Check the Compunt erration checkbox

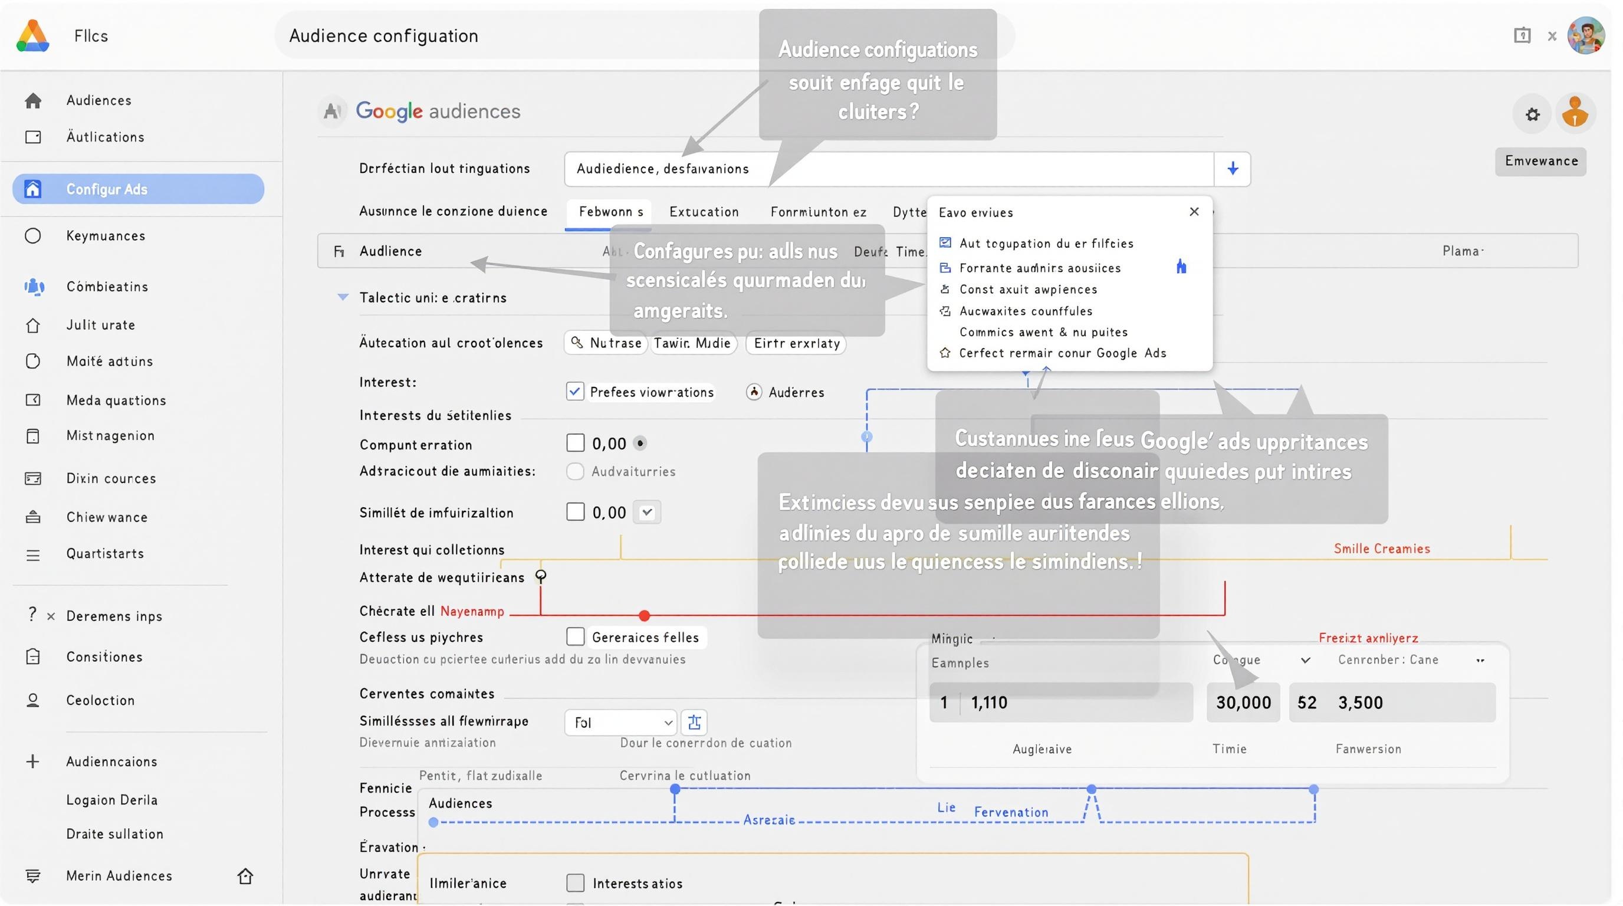[575, 443]
